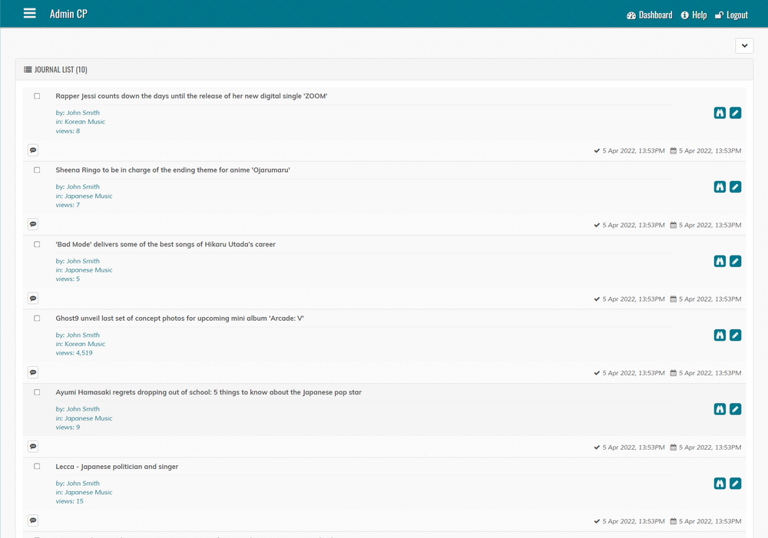Image resolution: width=768 pixels, height=538 pixels.
Task: Tick the checkbox for Rapper Jessi journal
Action: [x=37, y=96]
